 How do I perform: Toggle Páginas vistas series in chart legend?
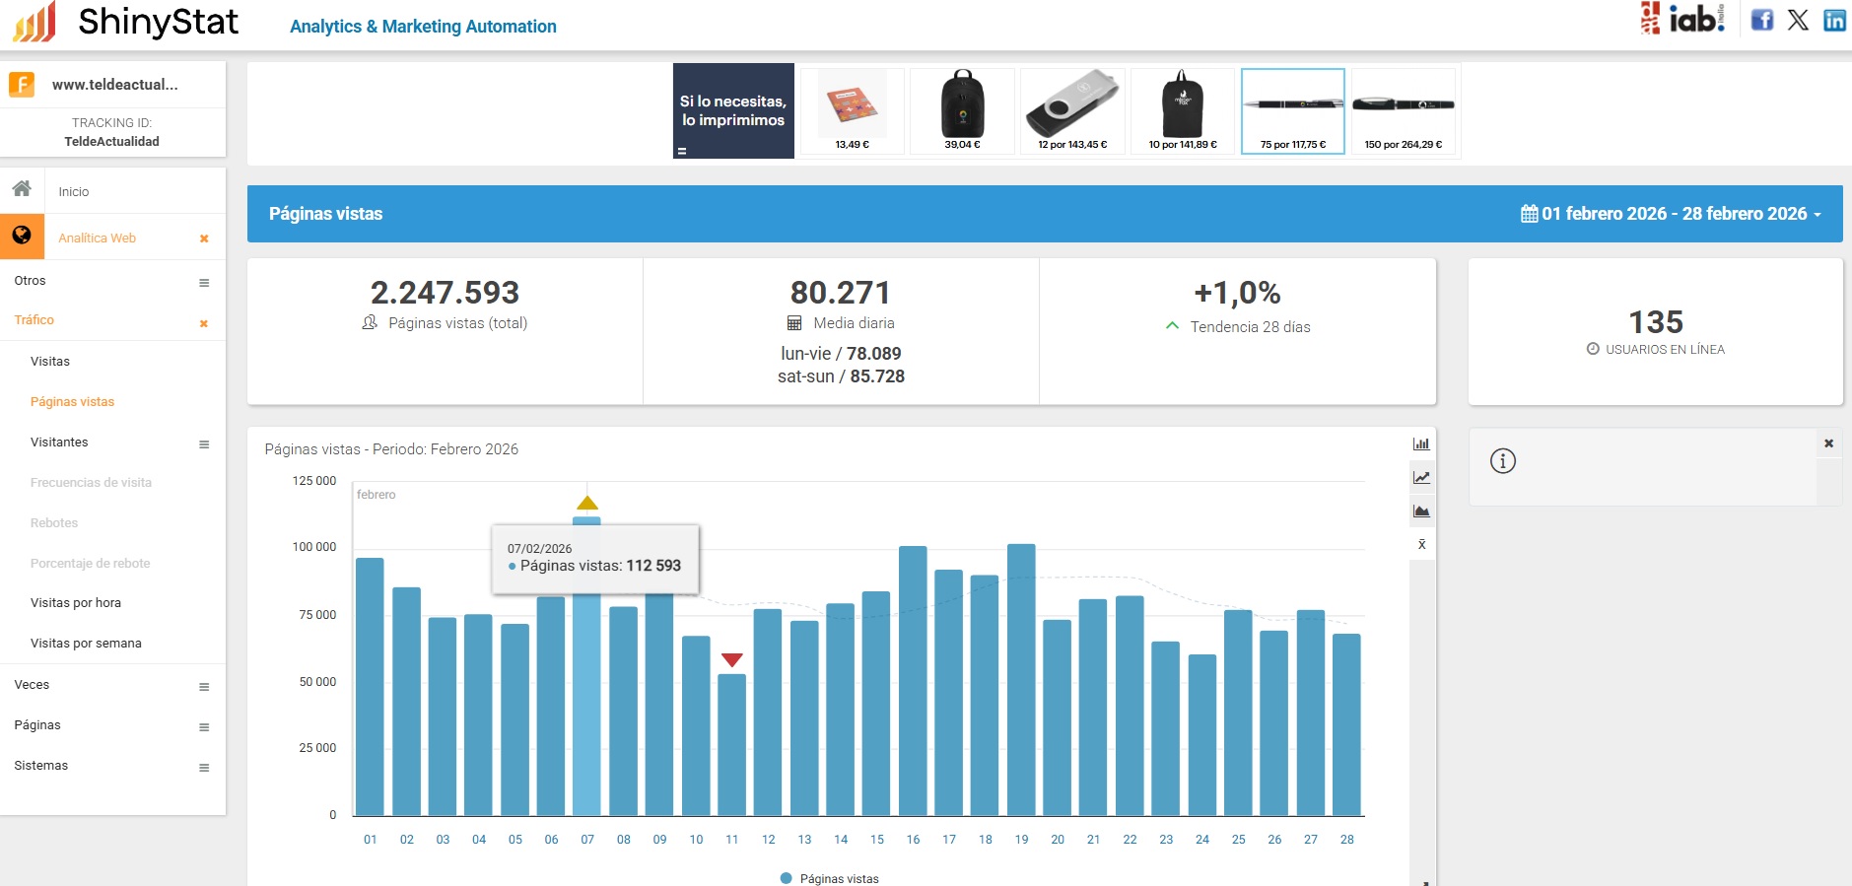pos(829,878)
